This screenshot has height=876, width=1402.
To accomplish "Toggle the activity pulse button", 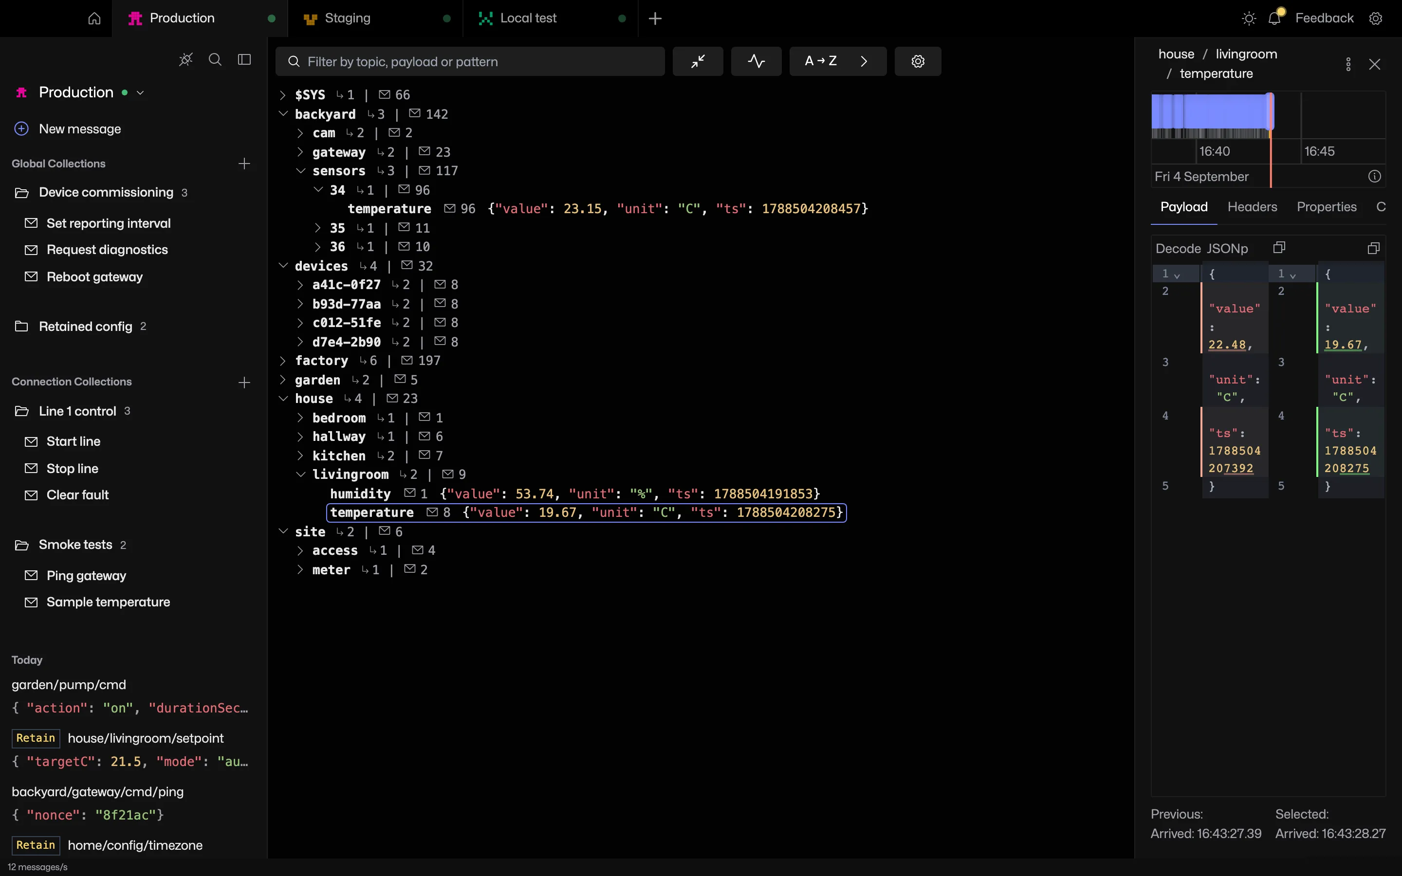I will (756, 61).
